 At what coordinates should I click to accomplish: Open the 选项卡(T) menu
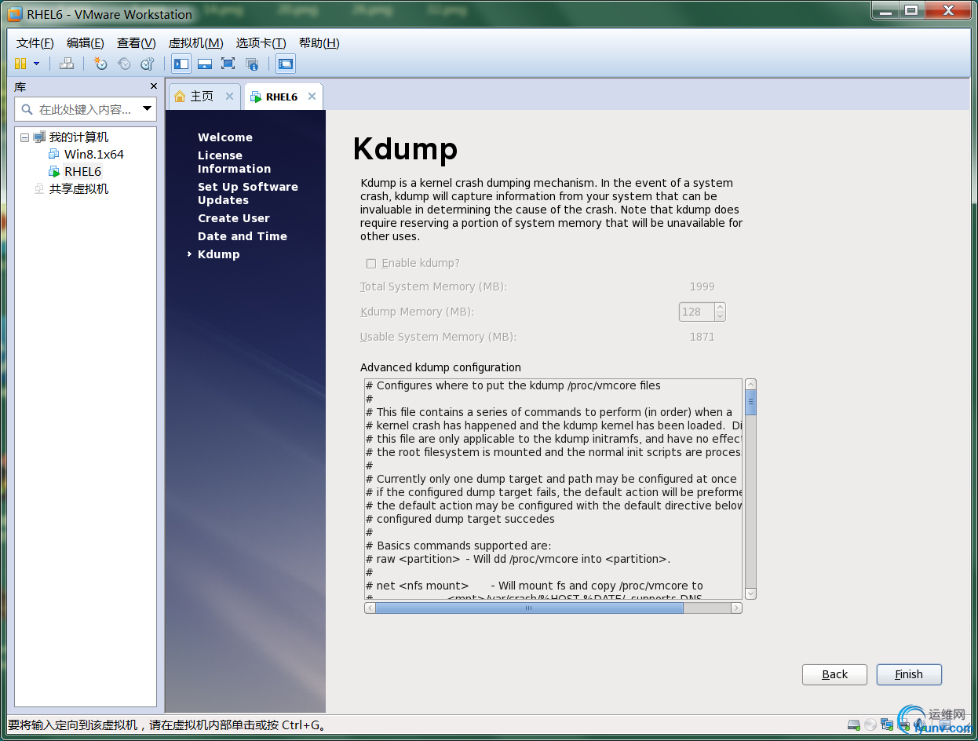point(261,43)
